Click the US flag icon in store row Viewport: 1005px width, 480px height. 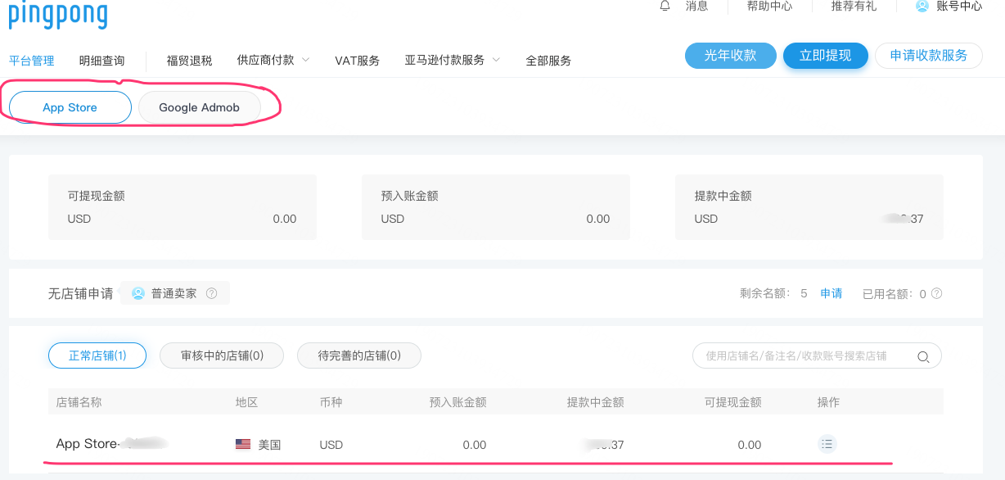tap(243, 445)
